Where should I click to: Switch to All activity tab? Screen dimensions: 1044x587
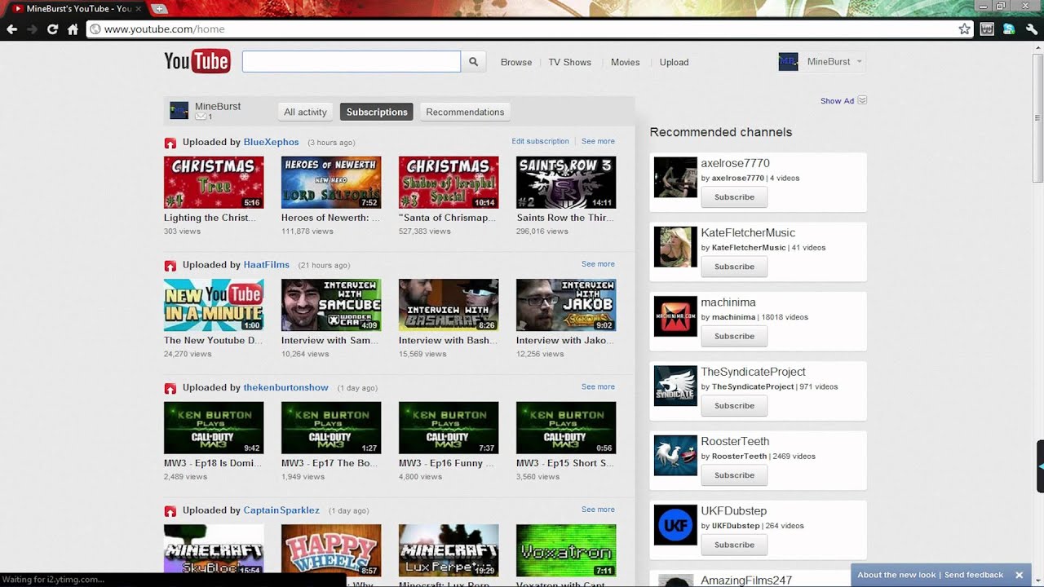(x=305, y=112)
